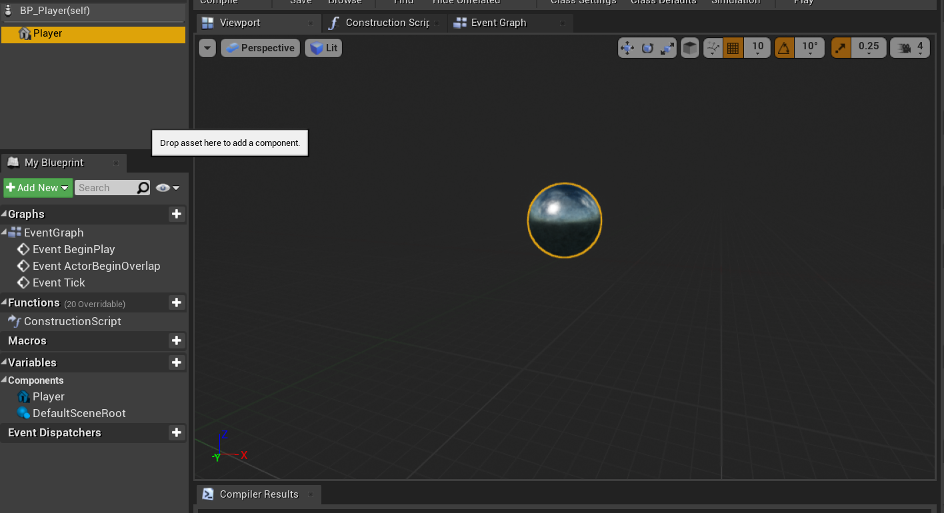Collapse the Functions section
Image resolution: width=944 pixels, height=513 pixels.
4,302
